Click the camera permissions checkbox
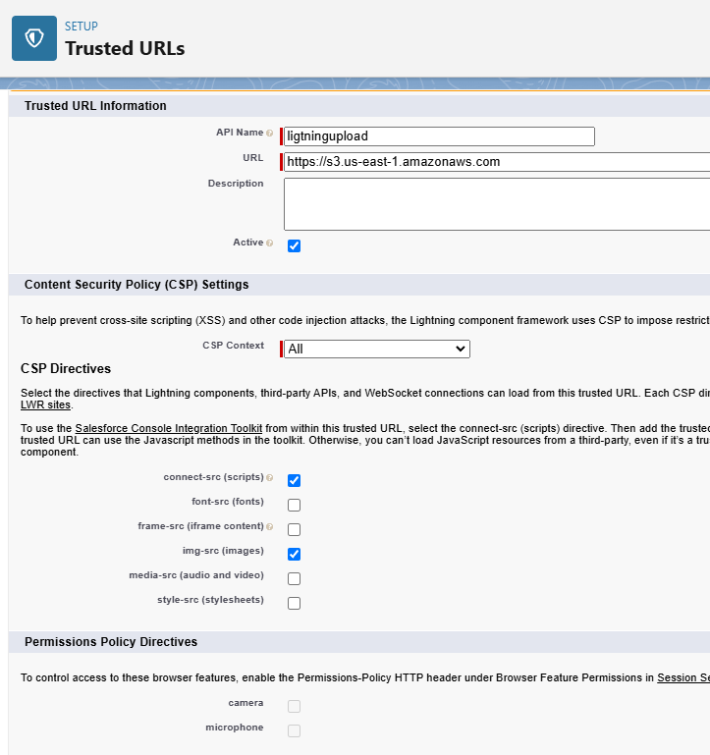This screenshot has height=755, width=710. [294, 706]
